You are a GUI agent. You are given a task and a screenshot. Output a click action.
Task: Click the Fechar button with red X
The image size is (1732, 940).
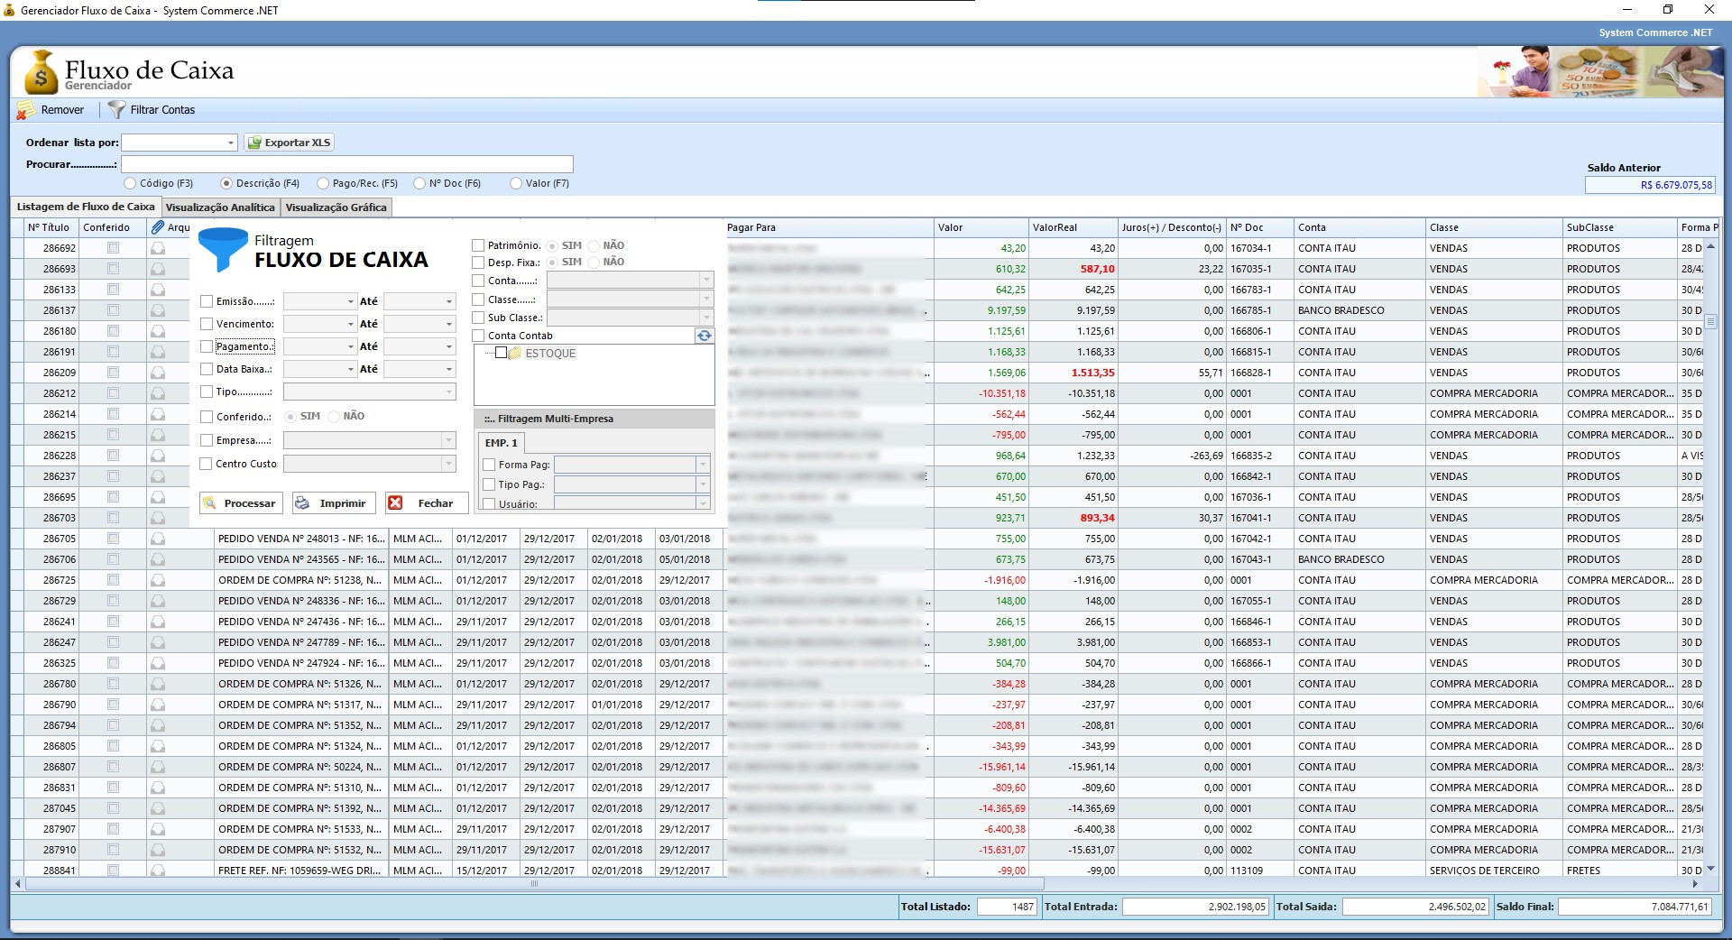426,503
